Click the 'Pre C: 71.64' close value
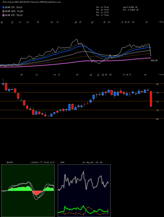The image size is (164, 217). 103,15
